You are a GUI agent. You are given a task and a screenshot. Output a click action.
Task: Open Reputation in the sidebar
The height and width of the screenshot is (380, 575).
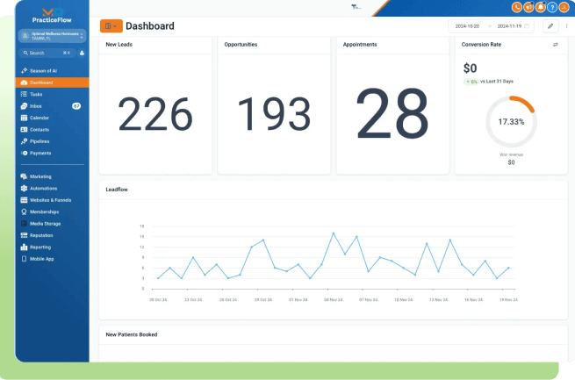[52, 235]
